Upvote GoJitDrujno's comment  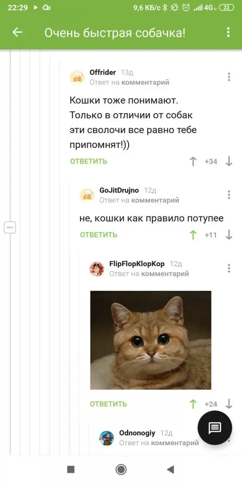click(x=193, y=235)
